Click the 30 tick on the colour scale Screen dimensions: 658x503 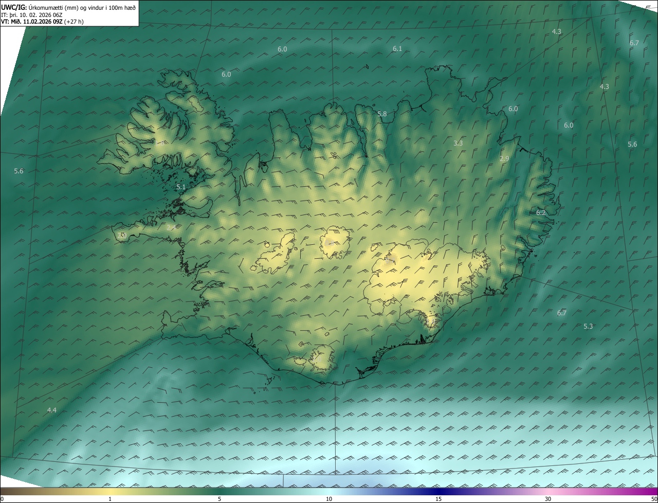[548, 499]
